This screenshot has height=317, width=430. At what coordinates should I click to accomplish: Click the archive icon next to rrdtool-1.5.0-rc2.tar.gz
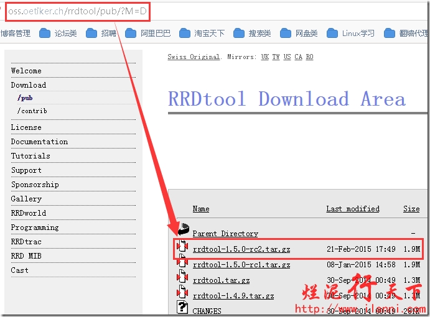[182, 246]
